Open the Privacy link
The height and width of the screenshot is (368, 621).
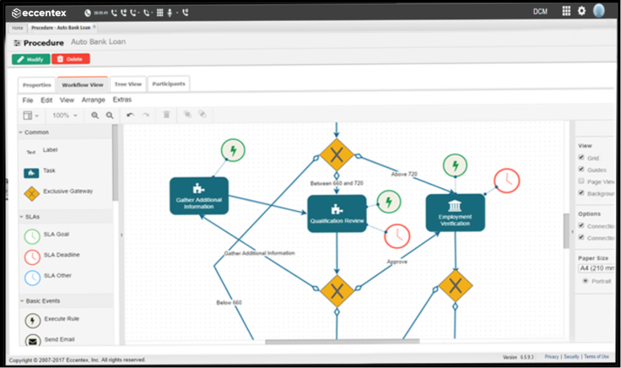pos(551,357)
